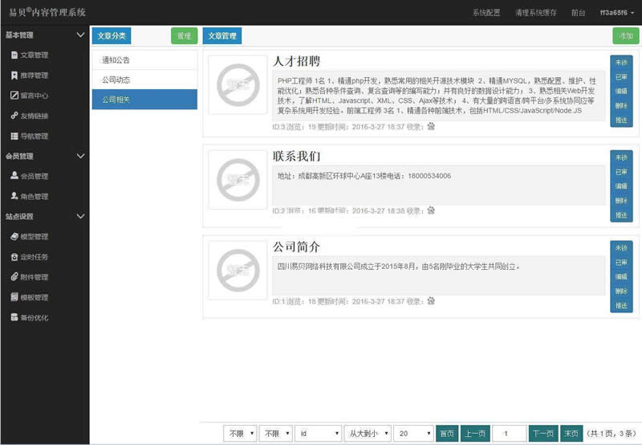Go to 留言中心 in sidebar
Image resolution: width=642 pixels, height=445 pixels.
34,96
